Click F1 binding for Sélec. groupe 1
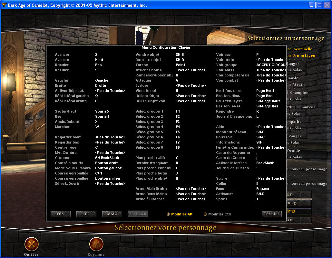The height and width of the screenshot is (258, 332). pyautogui.click(x=178, y=111)
